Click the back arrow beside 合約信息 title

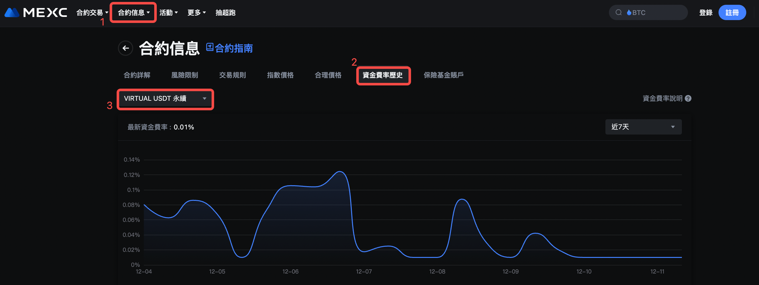tap(126, 48)
